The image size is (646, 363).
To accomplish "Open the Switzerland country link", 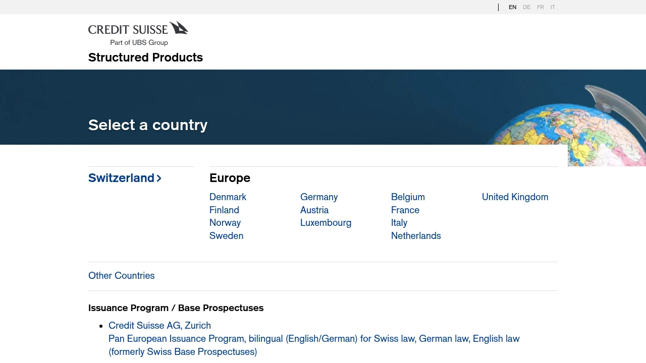I will click(125, 178).
